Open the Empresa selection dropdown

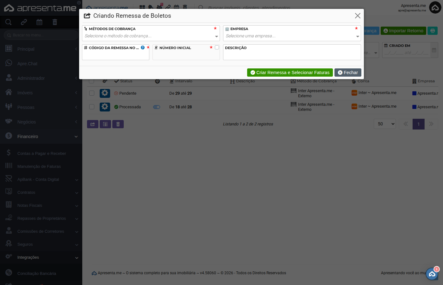[292, 36]
